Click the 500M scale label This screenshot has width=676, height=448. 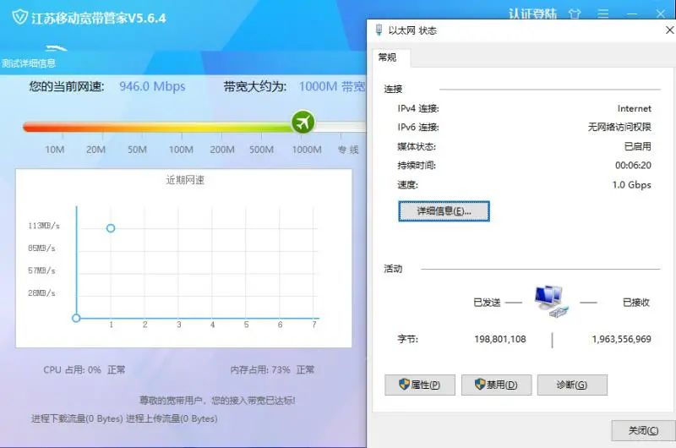(261, 150)
